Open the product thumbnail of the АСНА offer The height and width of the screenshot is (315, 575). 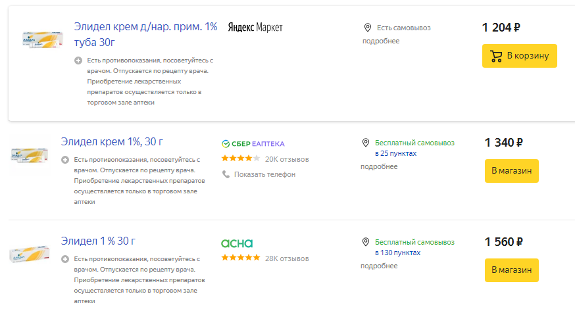[x=30, y=254]
